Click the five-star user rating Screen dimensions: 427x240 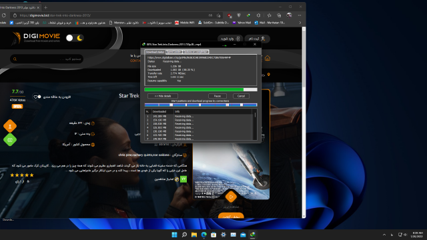(22, 175)
